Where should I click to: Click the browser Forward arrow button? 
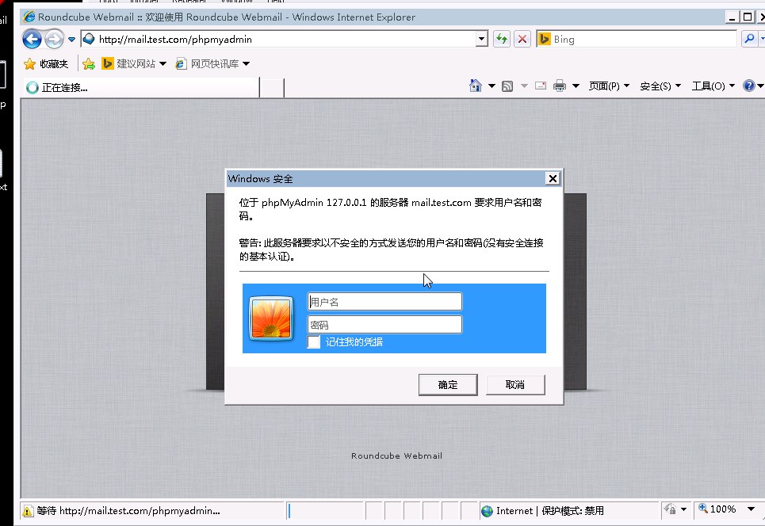tap(54, 39)
